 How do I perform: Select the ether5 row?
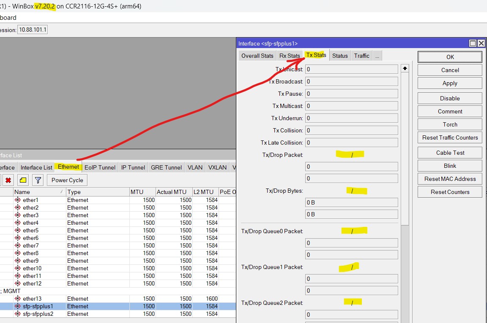click(118, 230)
